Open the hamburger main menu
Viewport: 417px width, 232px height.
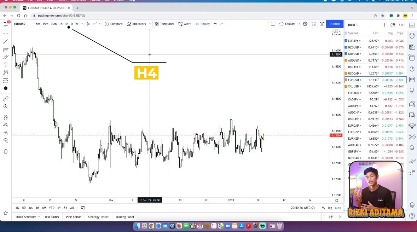[x=6, y=24]
